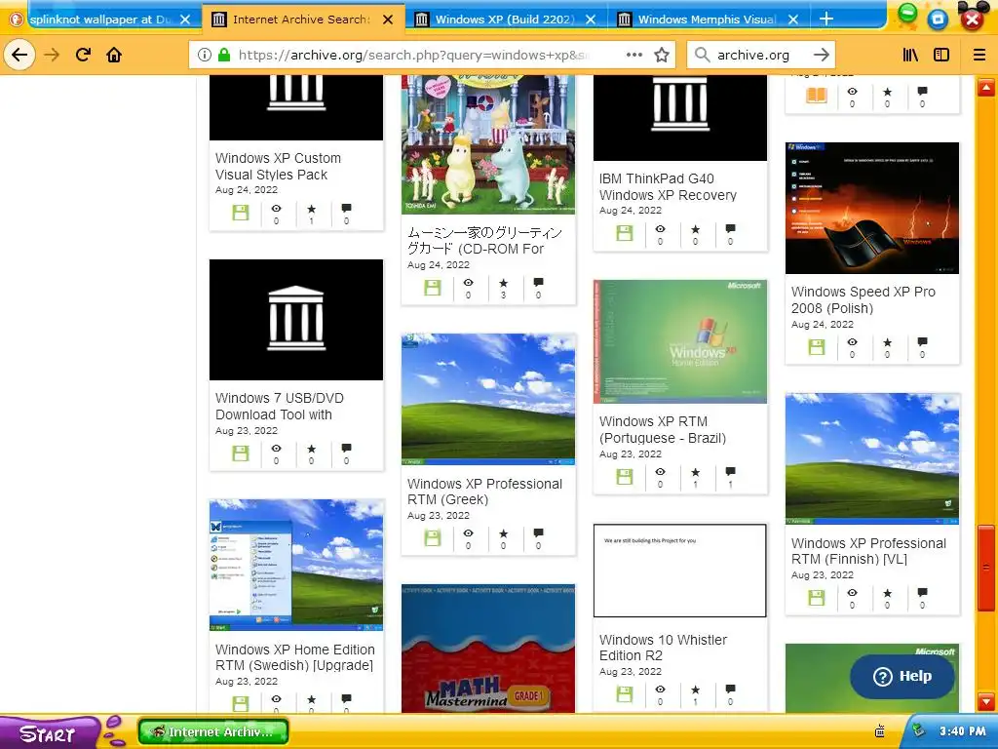Screen dimensions: 998x749
Task: Click the favorites star under Windows 10 Whistler Edition R2
Action: (695, 690)
